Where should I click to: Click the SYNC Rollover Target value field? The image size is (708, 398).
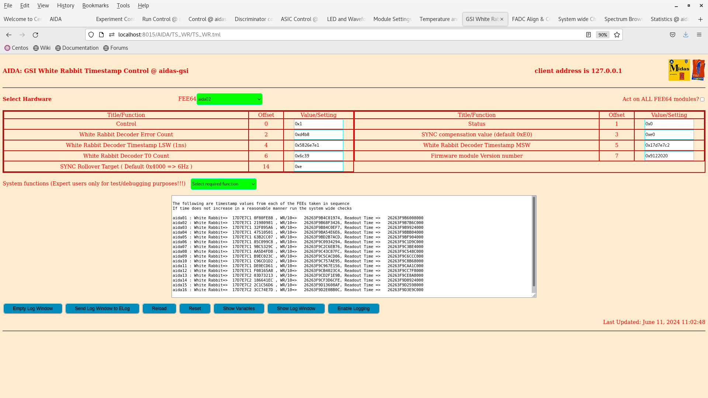coord(318,167)
